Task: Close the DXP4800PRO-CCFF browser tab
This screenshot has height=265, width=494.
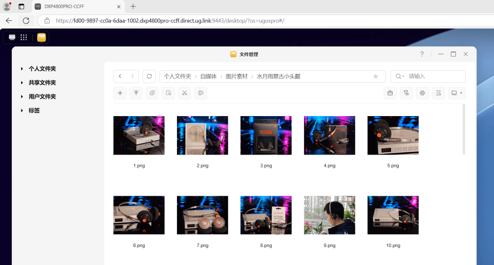Action: [119, 7]
